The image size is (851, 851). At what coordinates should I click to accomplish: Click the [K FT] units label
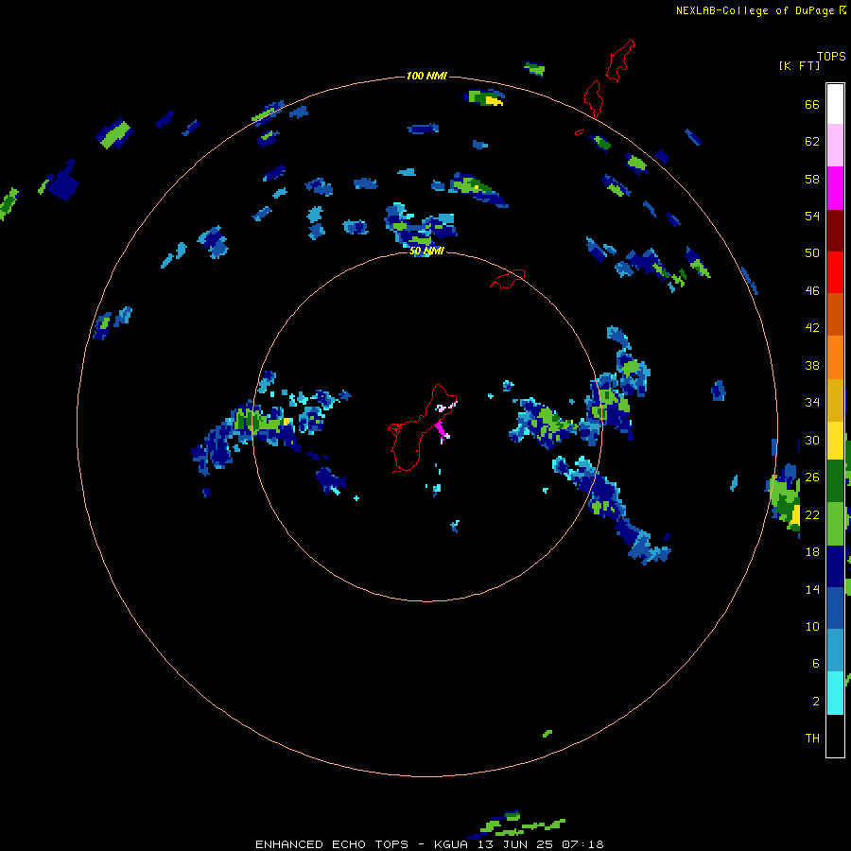799,65
